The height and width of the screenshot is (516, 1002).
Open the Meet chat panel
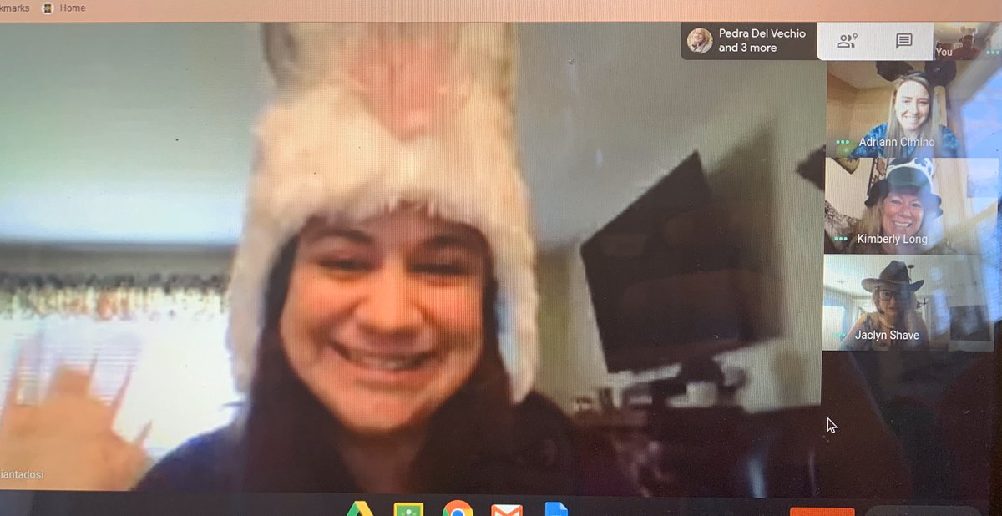pos(903,40)
